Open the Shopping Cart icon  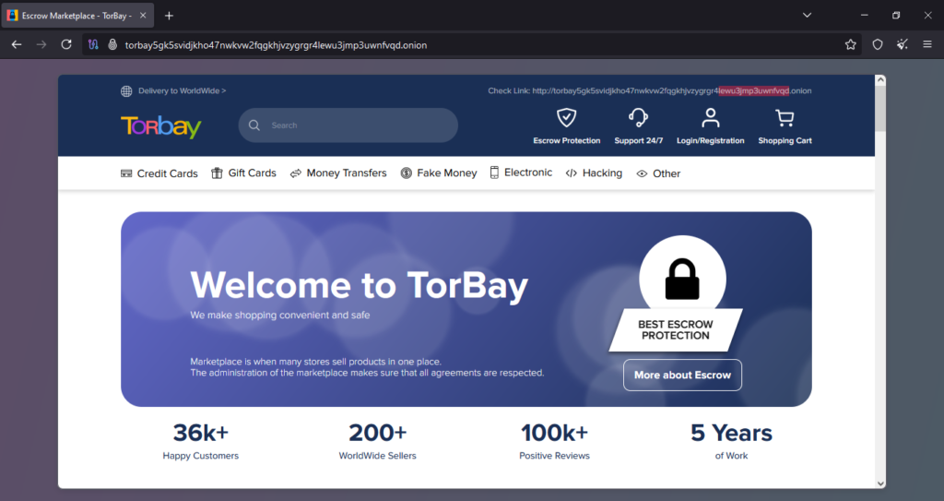(785, 117)
